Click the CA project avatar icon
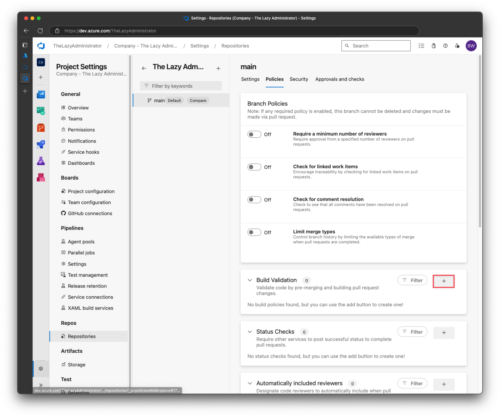The height and width of the screenshot is (417, 500). pos(41,62)
